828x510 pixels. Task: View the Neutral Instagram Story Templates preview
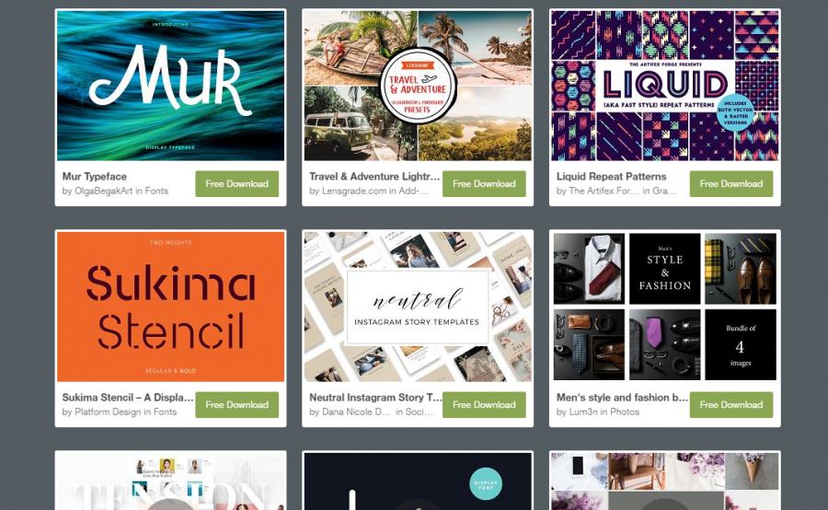(x=418, y=307)
